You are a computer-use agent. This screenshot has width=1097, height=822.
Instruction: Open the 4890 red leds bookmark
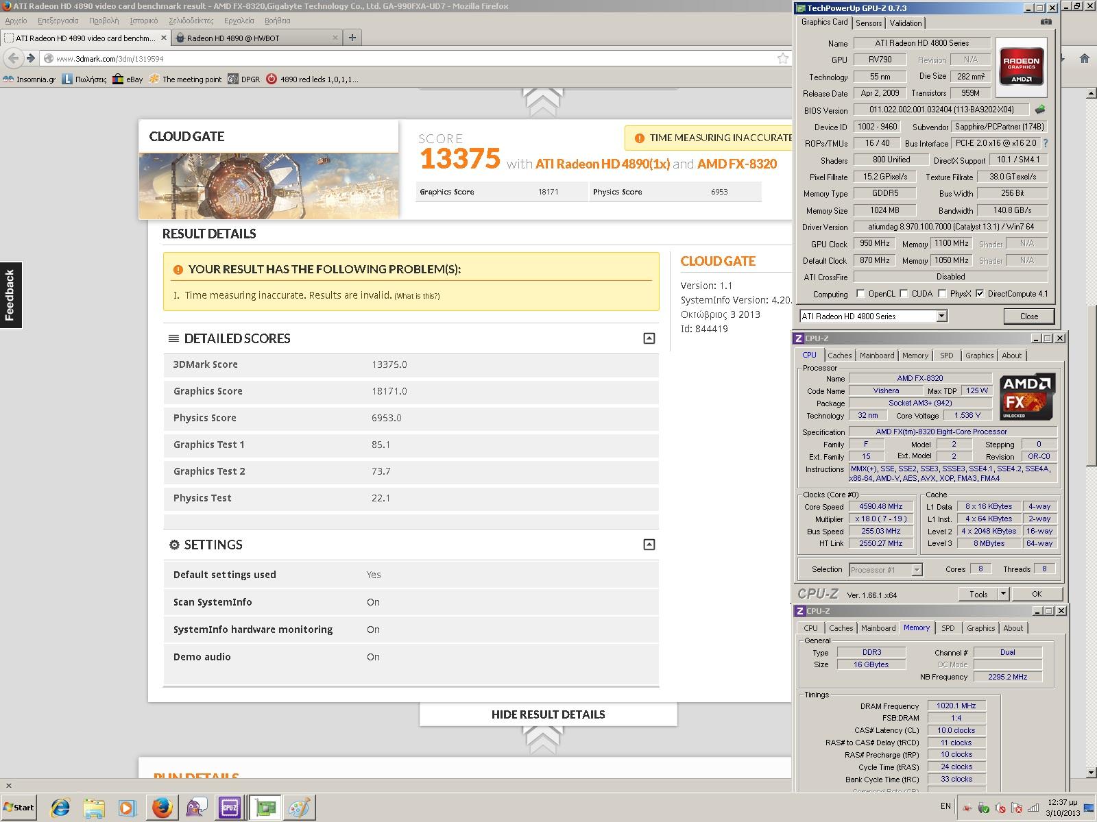312,79
